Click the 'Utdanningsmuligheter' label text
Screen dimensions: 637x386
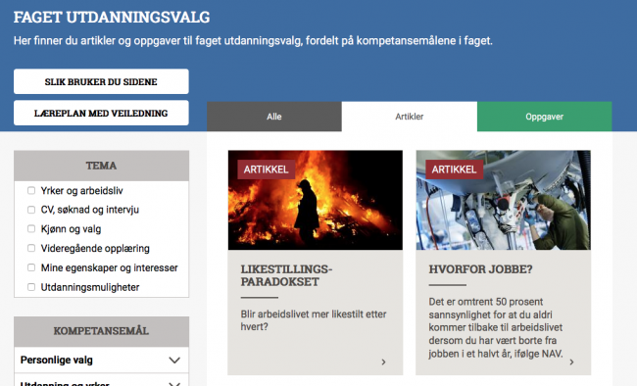(x=90, y=287)
